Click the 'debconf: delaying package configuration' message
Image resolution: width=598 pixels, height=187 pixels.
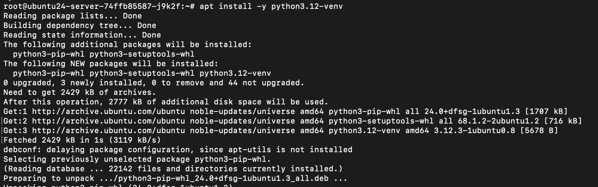pyautogui.click(x=178, y=150)
